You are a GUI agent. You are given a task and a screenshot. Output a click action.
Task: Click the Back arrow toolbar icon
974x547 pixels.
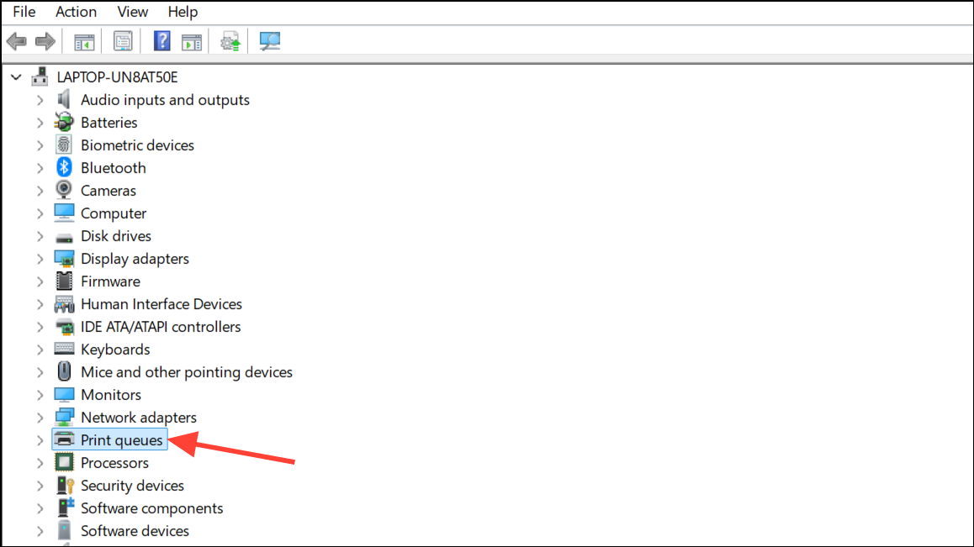[17, 42]
